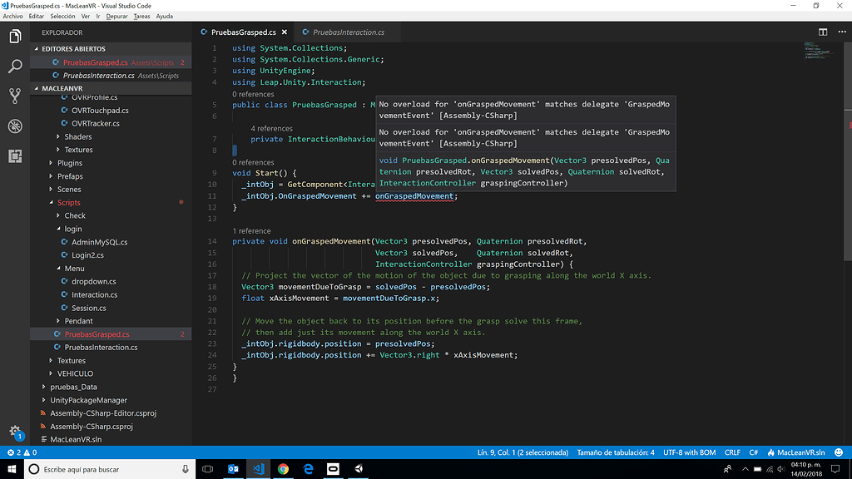Screen dimensions: 852x479
Task: Open the Debug view in activity bar
Action: coord(15,126)
